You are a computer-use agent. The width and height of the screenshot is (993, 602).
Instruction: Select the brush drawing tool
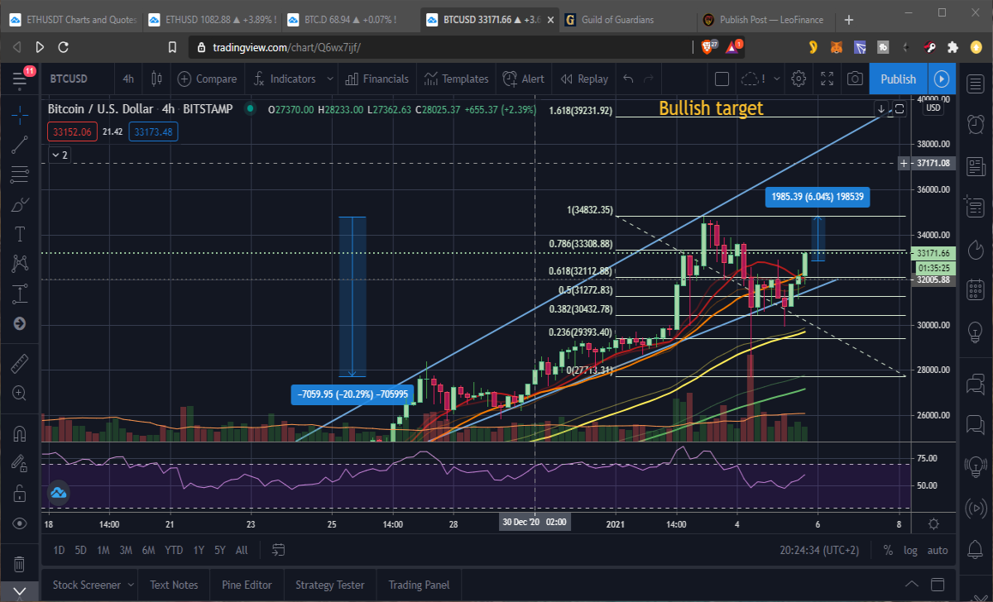pyautogui.click(x=20, y=204)
